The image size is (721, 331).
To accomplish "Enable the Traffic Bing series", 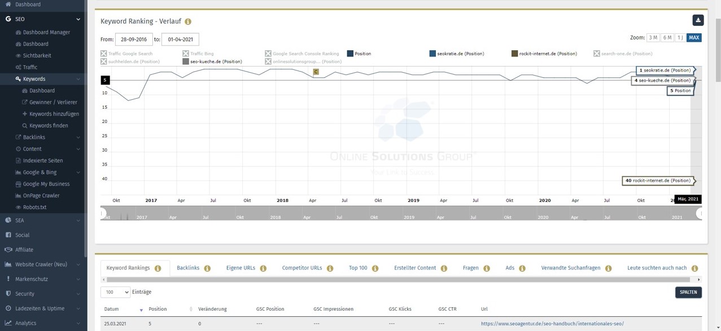I will (198, 54).
